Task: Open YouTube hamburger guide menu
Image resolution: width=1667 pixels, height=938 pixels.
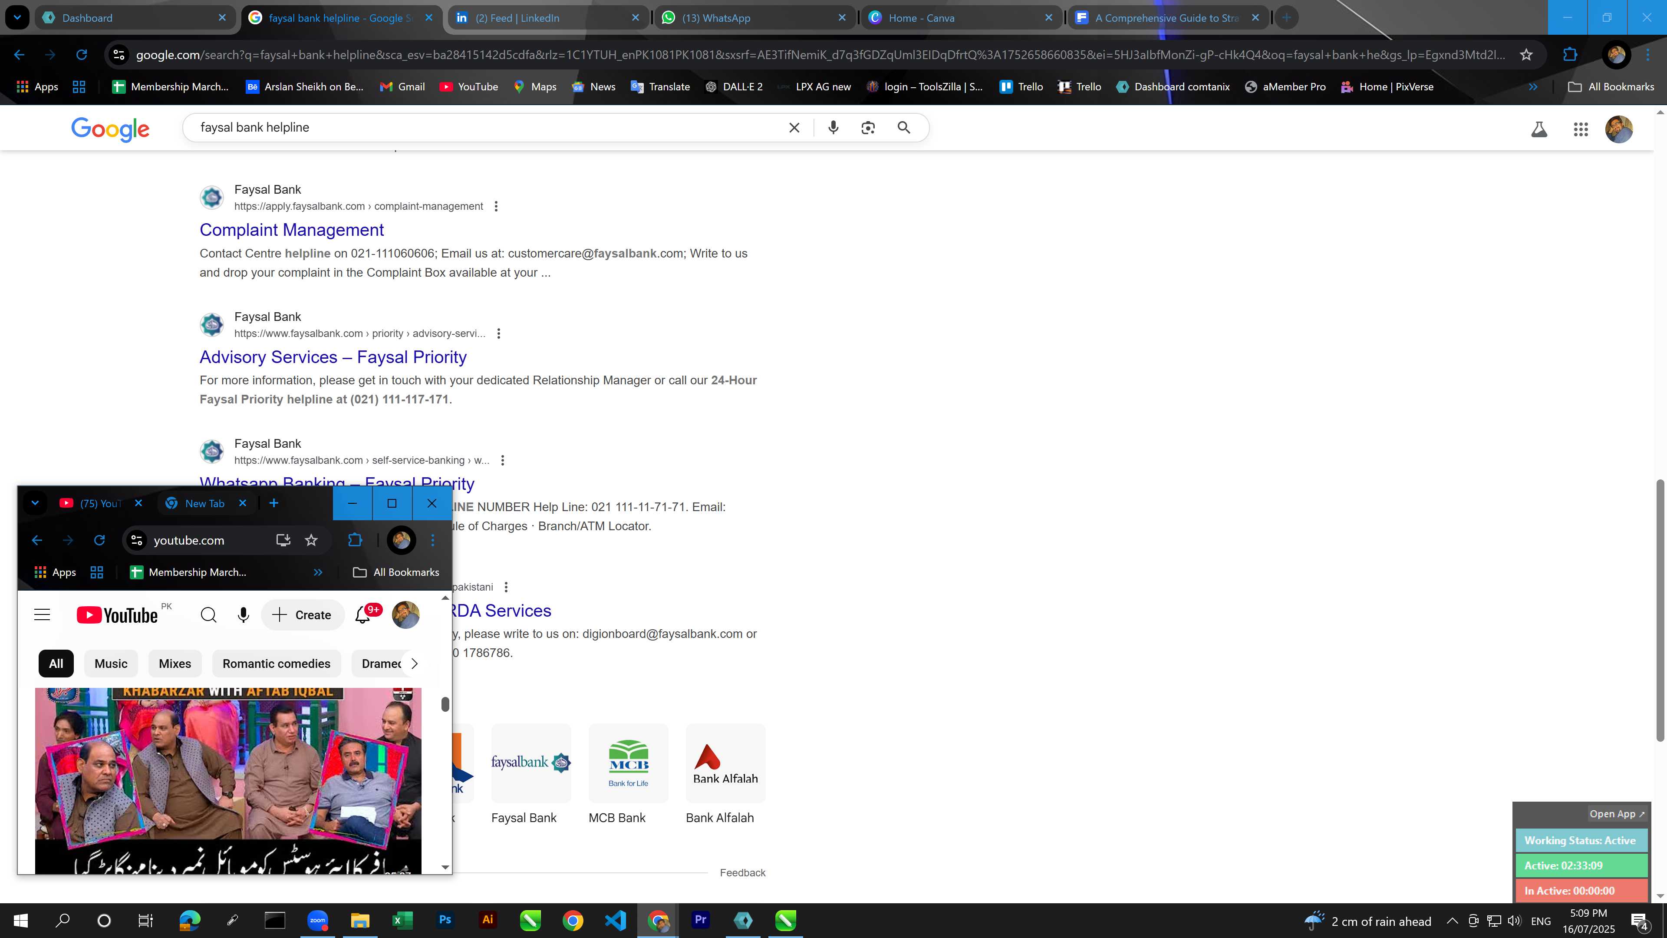Action: point(42,615)
